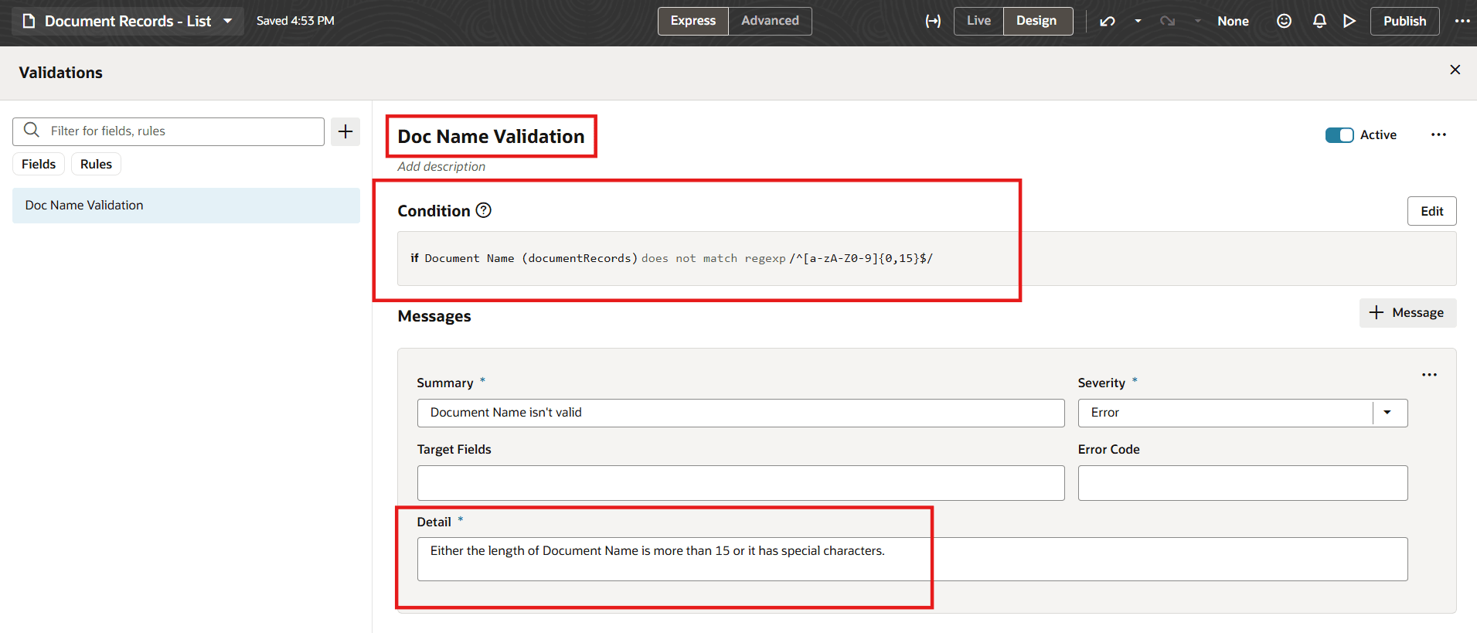Click the search magnifier icon in the filter box
Screen dimensions: 1477x633
32,130
